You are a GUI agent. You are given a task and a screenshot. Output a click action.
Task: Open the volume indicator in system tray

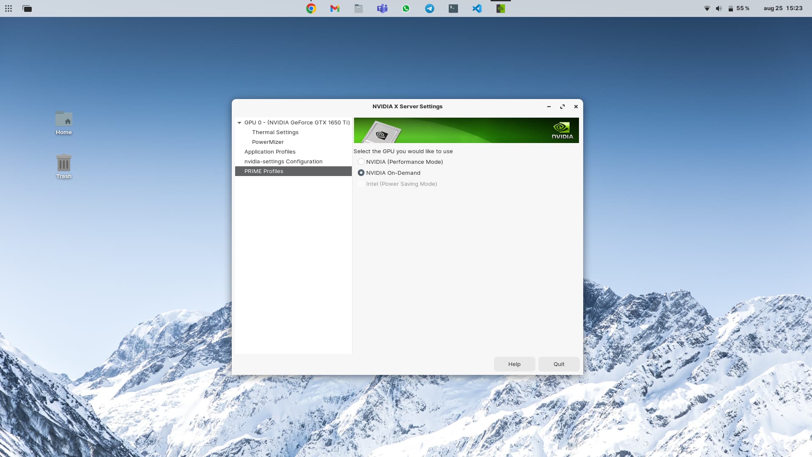[x=719, y=8]
